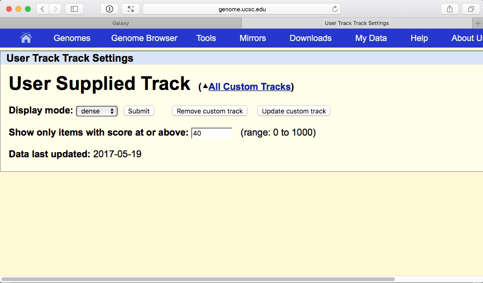Click the reload page icon
Screen dimensions: 483x283
click(x=335, y=9)
